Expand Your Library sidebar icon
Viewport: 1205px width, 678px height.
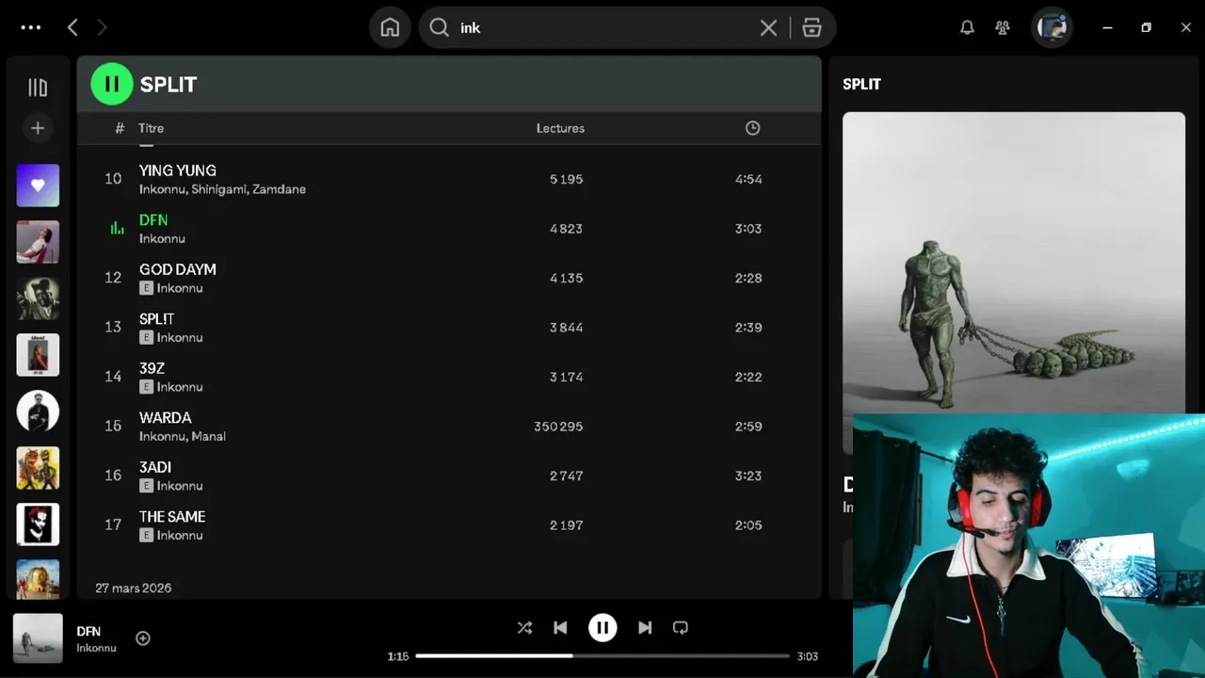[x=38, y=88]
